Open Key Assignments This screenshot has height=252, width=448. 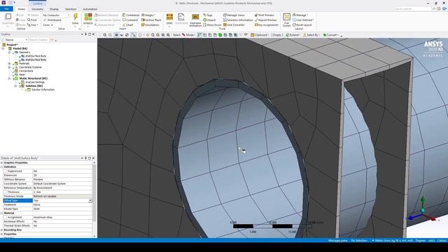click(x=266, y=25)
